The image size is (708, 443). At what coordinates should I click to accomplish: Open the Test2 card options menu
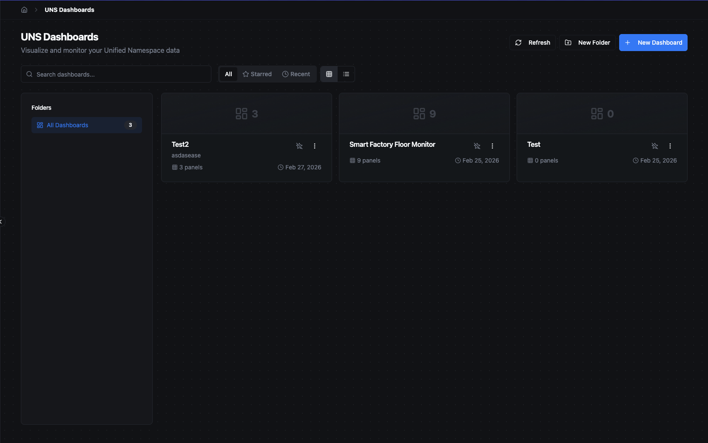click(x=315, y=146)
